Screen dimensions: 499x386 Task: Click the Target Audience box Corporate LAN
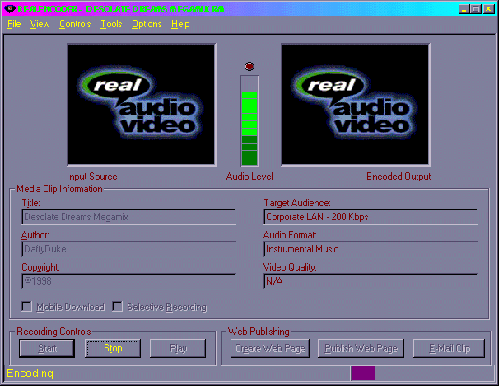coord(371,217)
